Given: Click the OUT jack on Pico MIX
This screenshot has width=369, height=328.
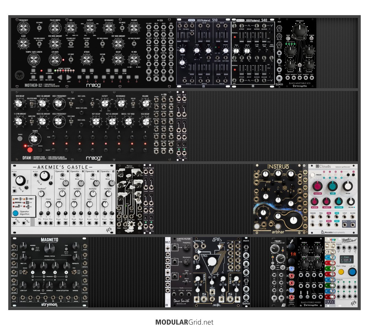Looking at the screenshot, I should tap(279, 78).
